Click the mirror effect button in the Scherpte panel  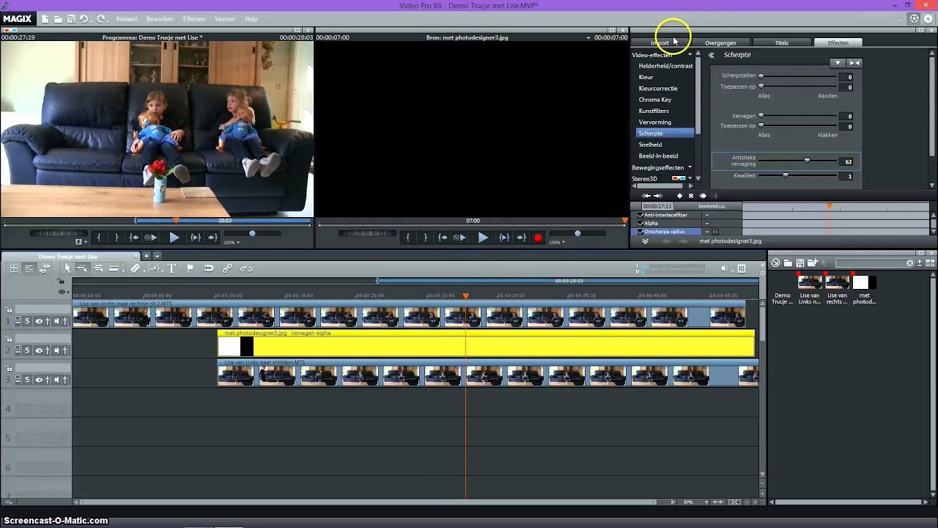[x=854, y=63]
